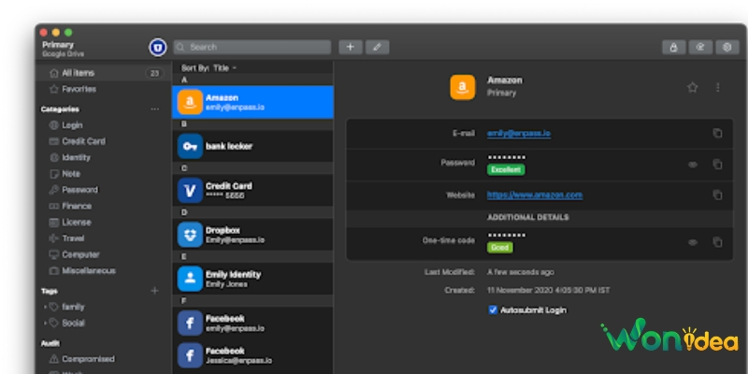Open settings with the gear icon
Image resolution: width=748 pixels, height=374 pixels.
(725, 47)
